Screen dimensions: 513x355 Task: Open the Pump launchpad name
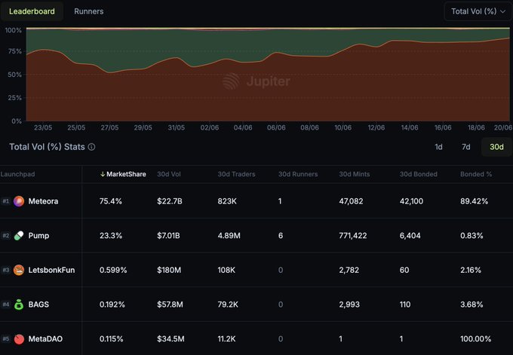tap(38, 236)
